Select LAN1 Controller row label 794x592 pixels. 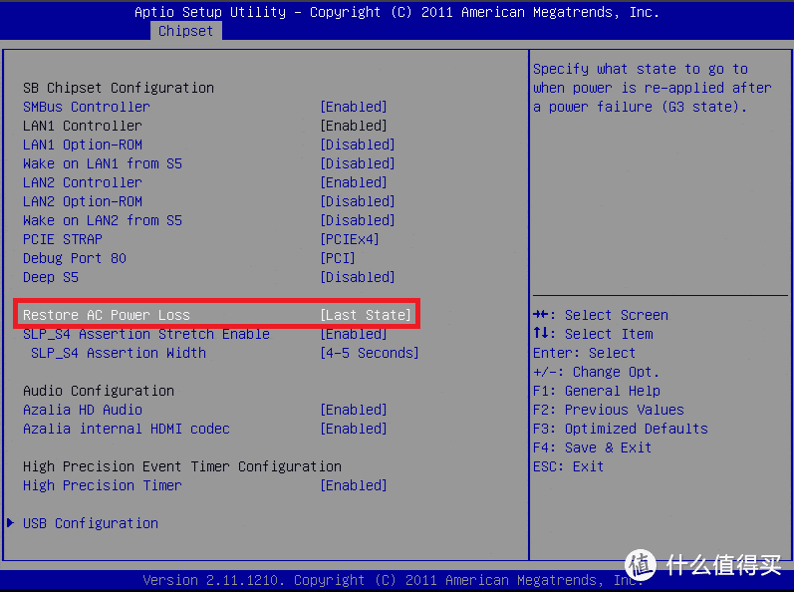(83, 126)
